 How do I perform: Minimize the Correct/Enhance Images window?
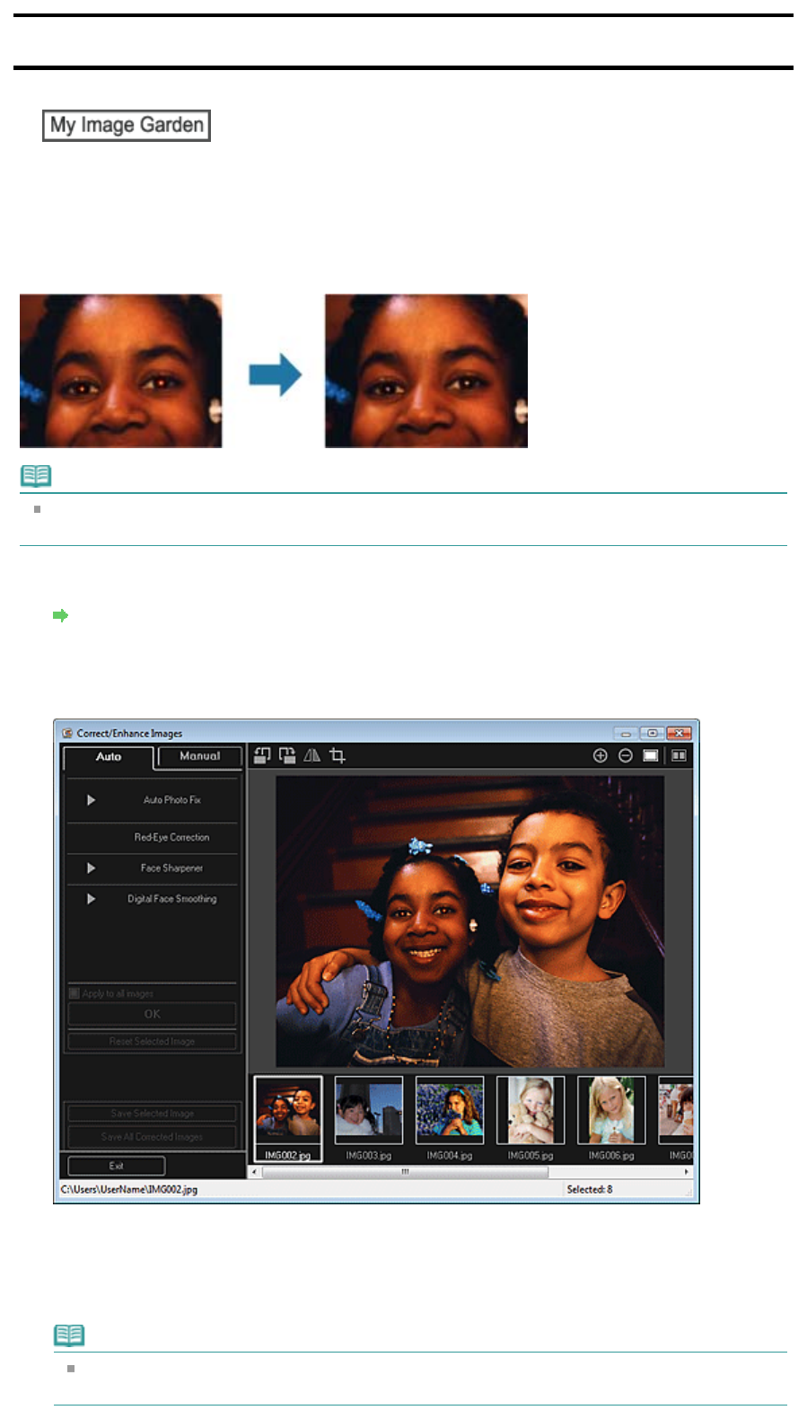(627, 733)
